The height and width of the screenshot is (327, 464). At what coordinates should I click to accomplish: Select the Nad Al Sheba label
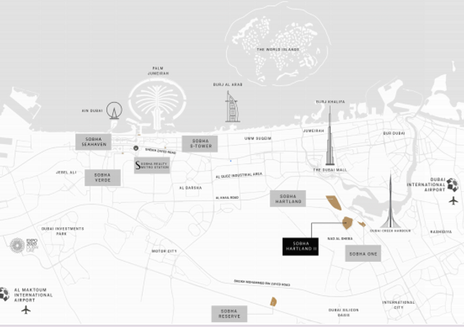(340, 239)
